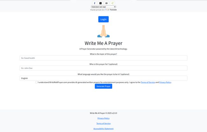
Task: Share by email envelope icon
Action: [106, 3]
